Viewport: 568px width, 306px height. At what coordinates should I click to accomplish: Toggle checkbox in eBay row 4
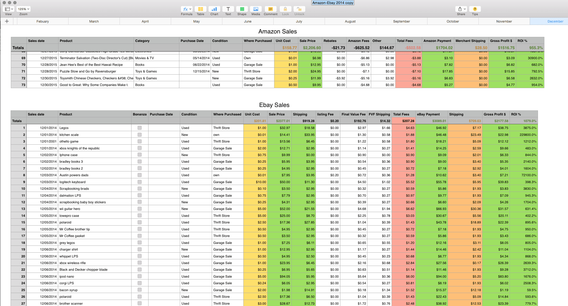[139, 148]
